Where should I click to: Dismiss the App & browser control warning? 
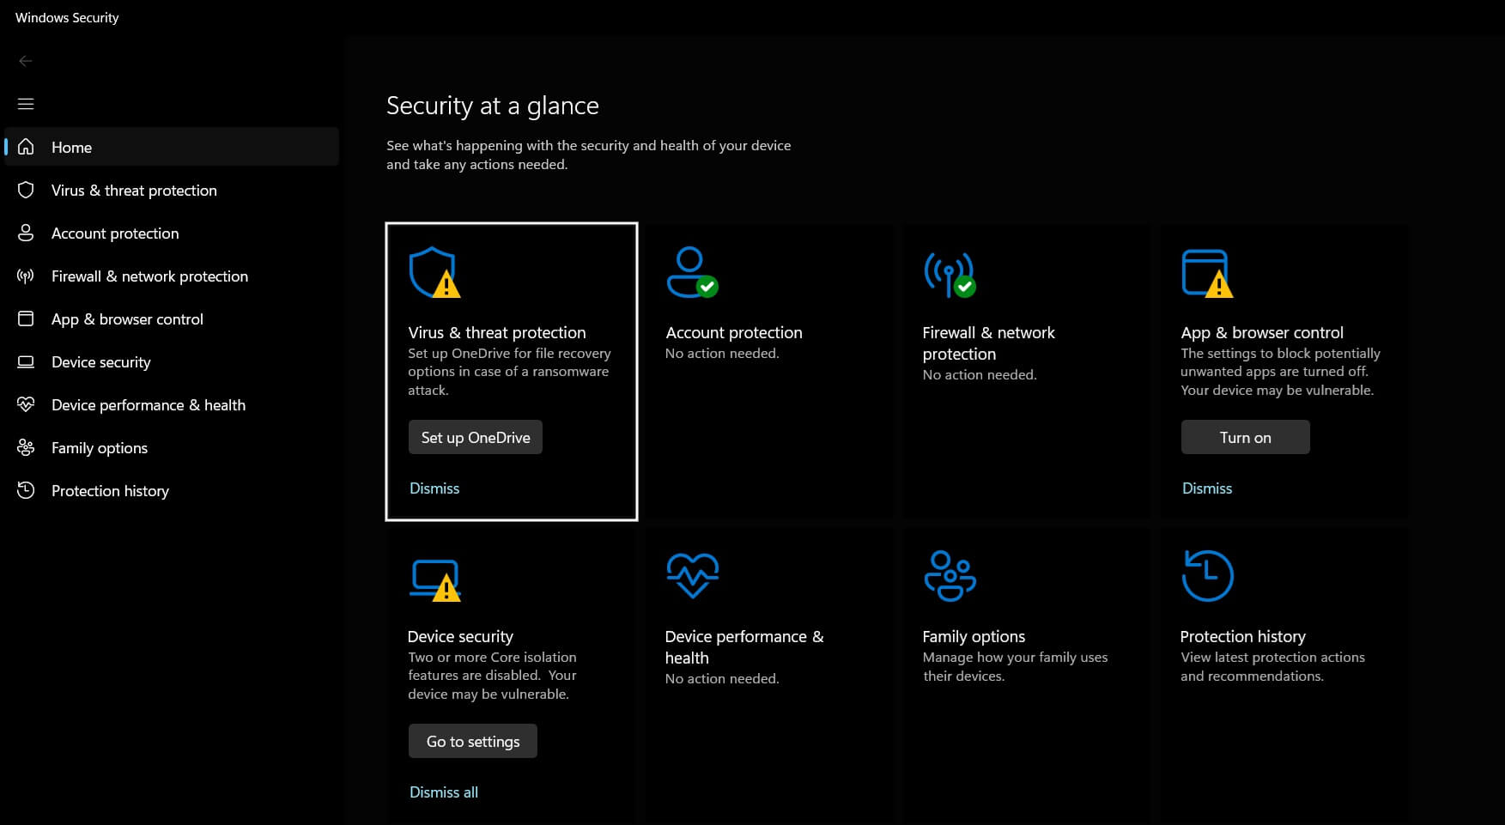1207,488
